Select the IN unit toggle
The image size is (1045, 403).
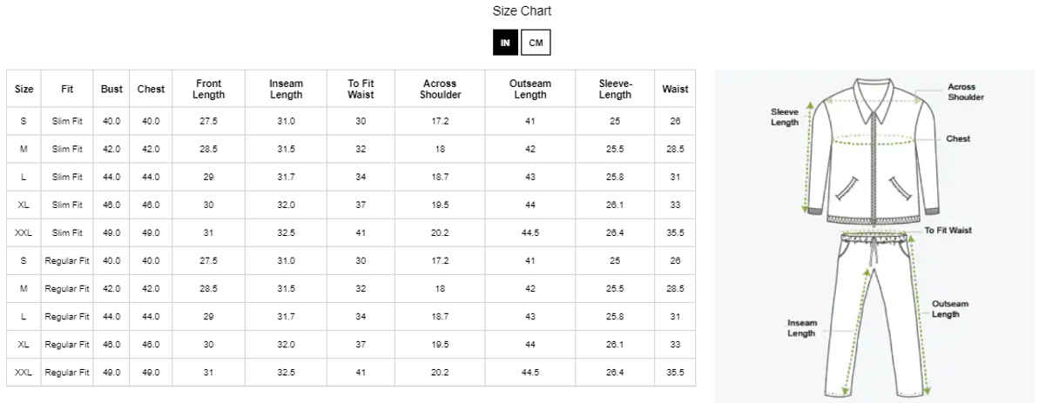click(505, 43)
